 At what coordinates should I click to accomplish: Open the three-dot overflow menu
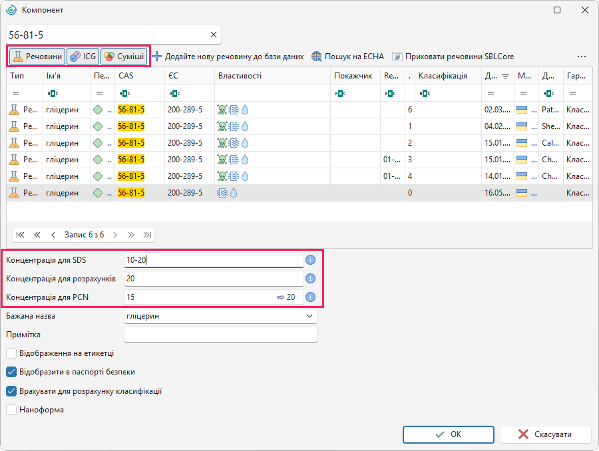(x=582, y=57)
